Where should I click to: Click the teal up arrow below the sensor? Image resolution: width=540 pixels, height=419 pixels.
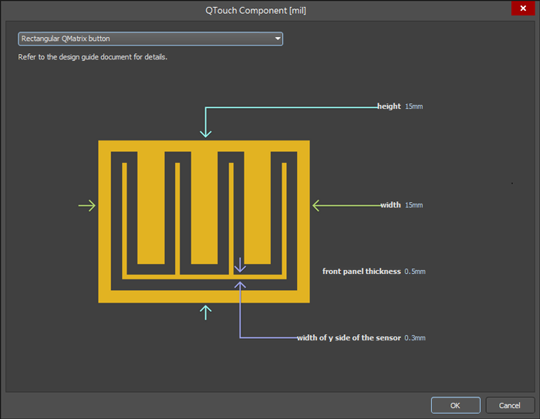(x=205, y=310)
